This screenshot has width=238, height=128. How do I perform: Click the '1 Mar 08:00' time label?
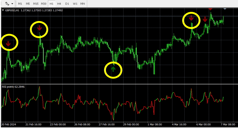155,125
